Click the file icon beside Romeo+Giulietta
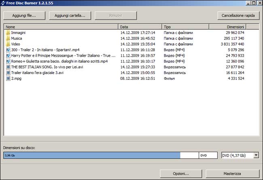The width and height of the screenshot is (263, 180). [8, 61]
